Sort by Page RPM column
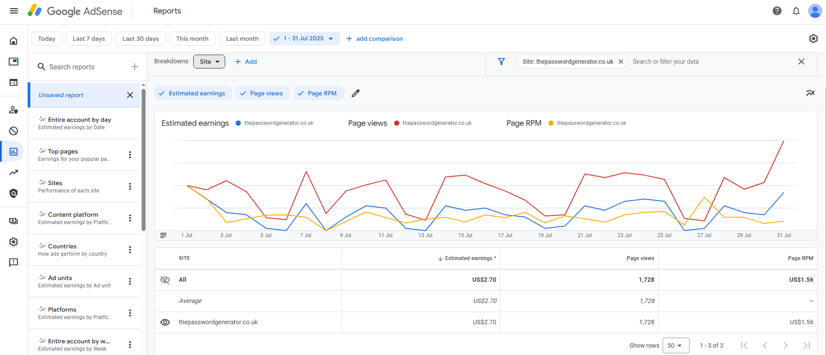The width and height of the screenshot is (826, 355). click(x=800, y=258)
